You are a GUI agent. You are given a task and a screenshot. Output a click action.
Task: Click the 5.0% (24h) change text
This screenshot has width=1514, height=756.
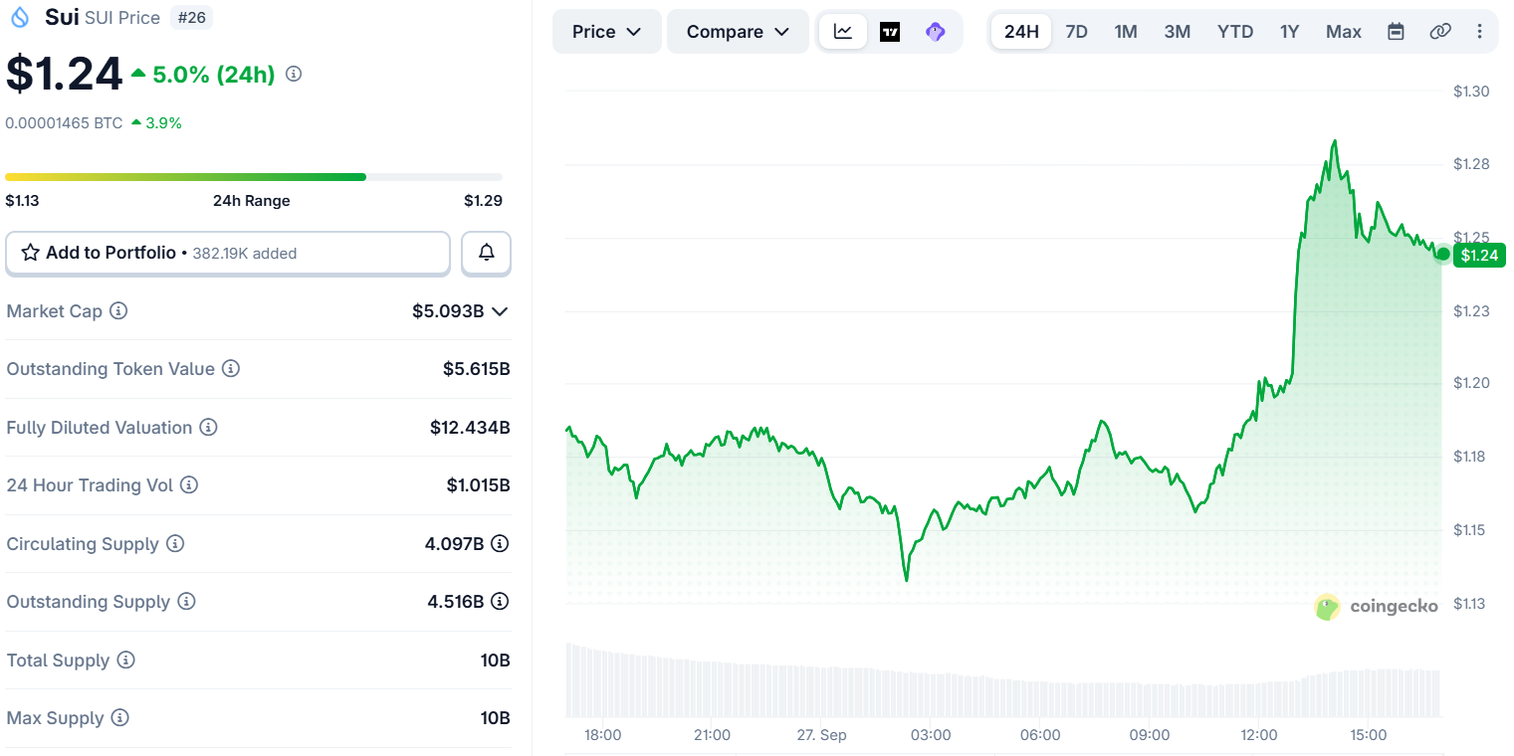point(213,74)
